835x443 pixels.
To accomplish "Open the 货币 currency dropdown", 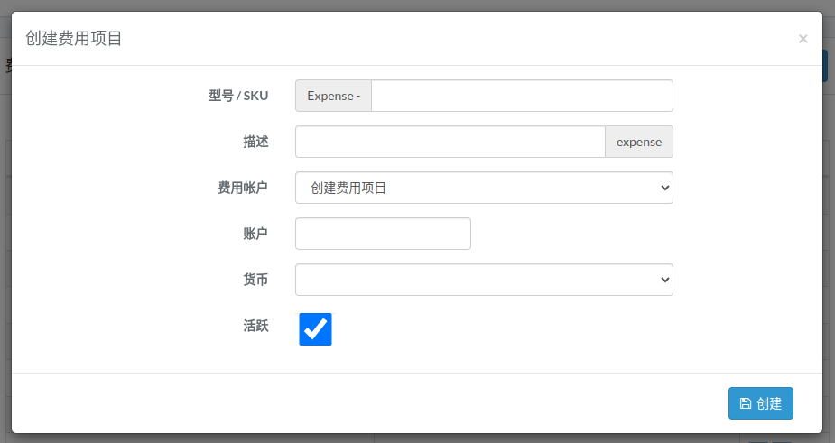I will [x=484, y=280].
